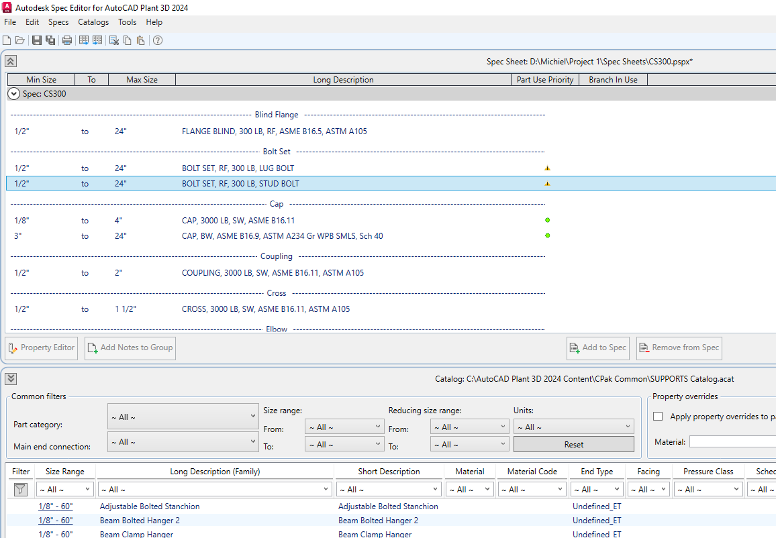Click the Save All toolbar icon
The width and height of the screenshot is (776, 538).
tap(50, 40)
